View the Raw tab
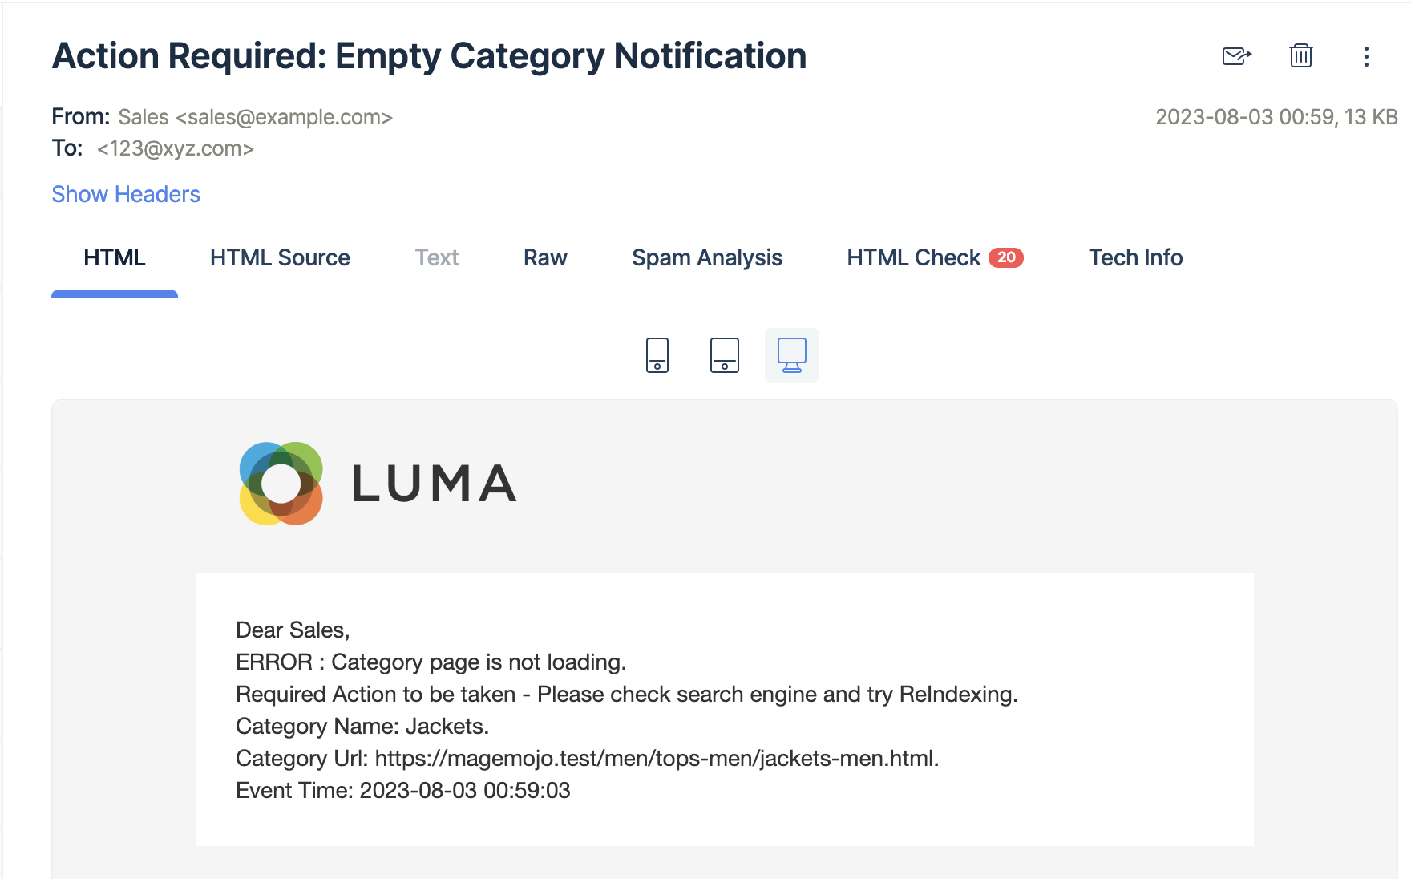The width and height of the screenshot is (1411, 879). (545, 257)
